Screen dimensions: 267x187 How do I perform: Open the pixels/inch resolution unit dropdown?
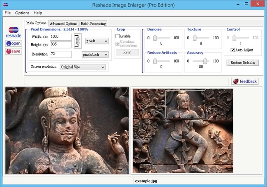pyautogui.click(x=95, y=54)
